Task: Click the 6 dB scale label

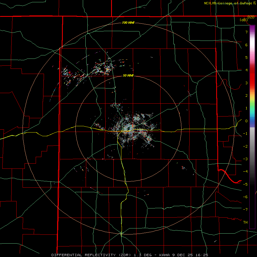Action: coord(246,45)
